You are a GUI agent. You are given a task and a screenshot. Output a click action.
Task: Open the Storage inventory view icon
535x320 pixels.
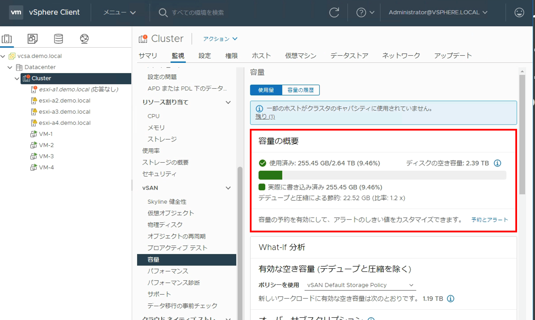(x=58, y=38)
